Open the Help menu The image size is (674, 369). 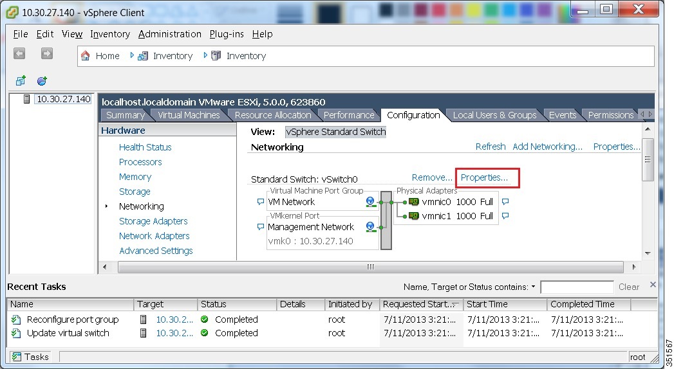click(x=262, y=34)
